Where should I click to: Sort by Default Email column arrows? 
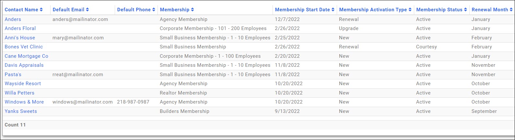point(88,10)
